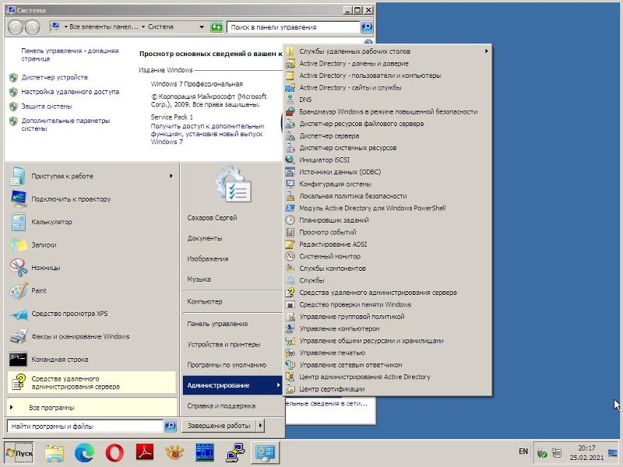Launch Paint from Start menu
This screenshot has width=623, height=467.
(x=91, y=290)
